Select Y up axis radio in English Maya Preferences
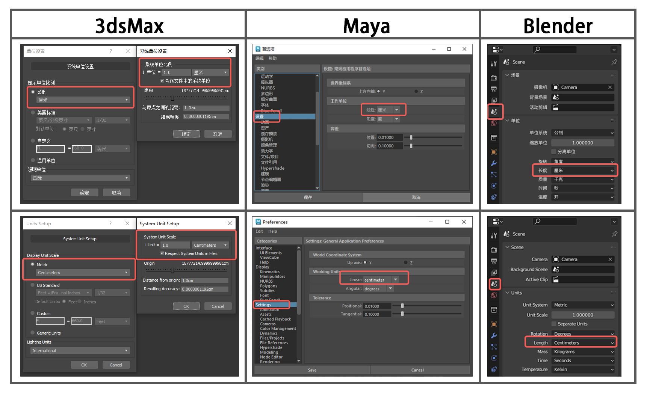 (x=365, y=262)
